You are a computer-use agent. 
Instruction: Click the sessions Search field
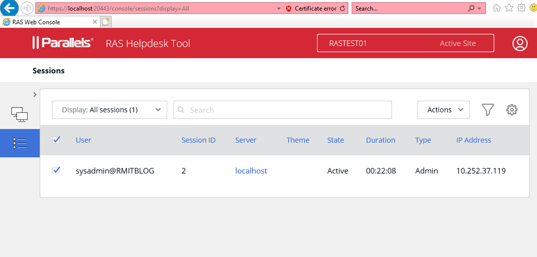pos(282,110)
